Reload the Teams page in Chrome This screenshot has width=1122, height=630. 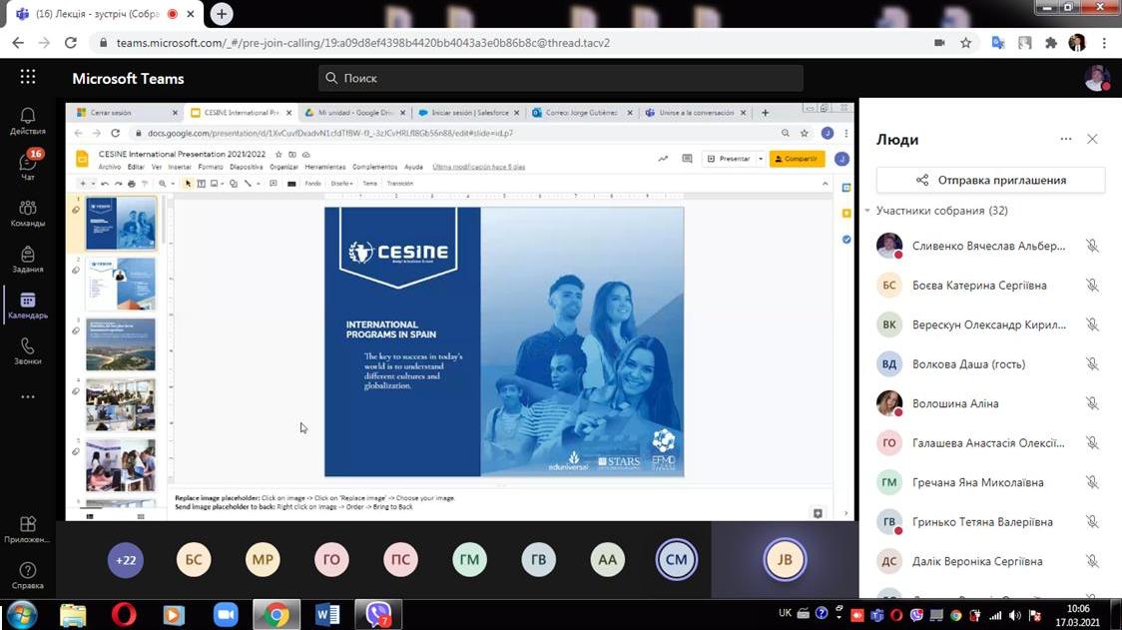(70, 43)
